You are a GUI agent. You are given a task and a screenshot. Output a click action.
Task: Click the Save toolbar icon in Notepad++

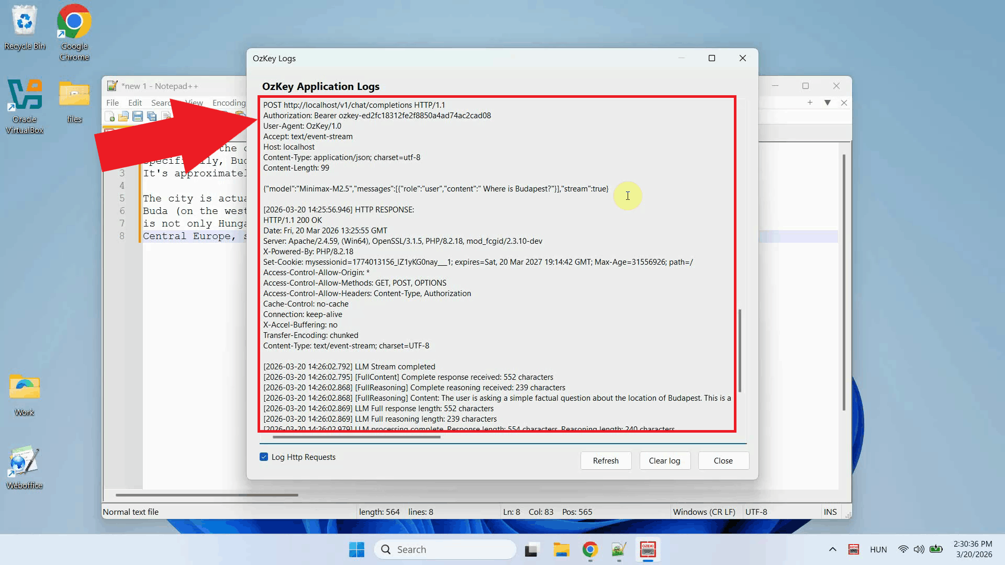coord(138,116)
